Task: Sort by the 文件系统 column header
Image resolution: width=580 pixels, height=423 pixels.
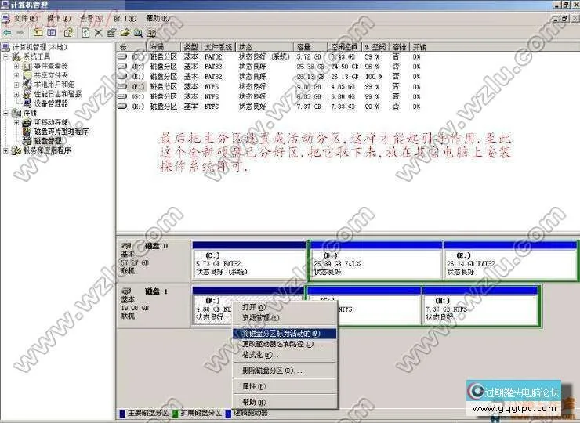Action: 219,47
